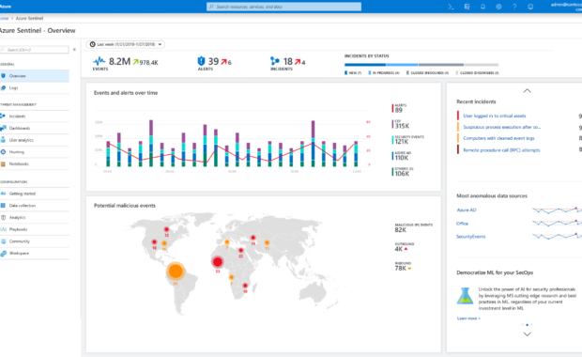Open the help question mark icon
This screenshot has width=582, height=357.
[x=514, y=7]
